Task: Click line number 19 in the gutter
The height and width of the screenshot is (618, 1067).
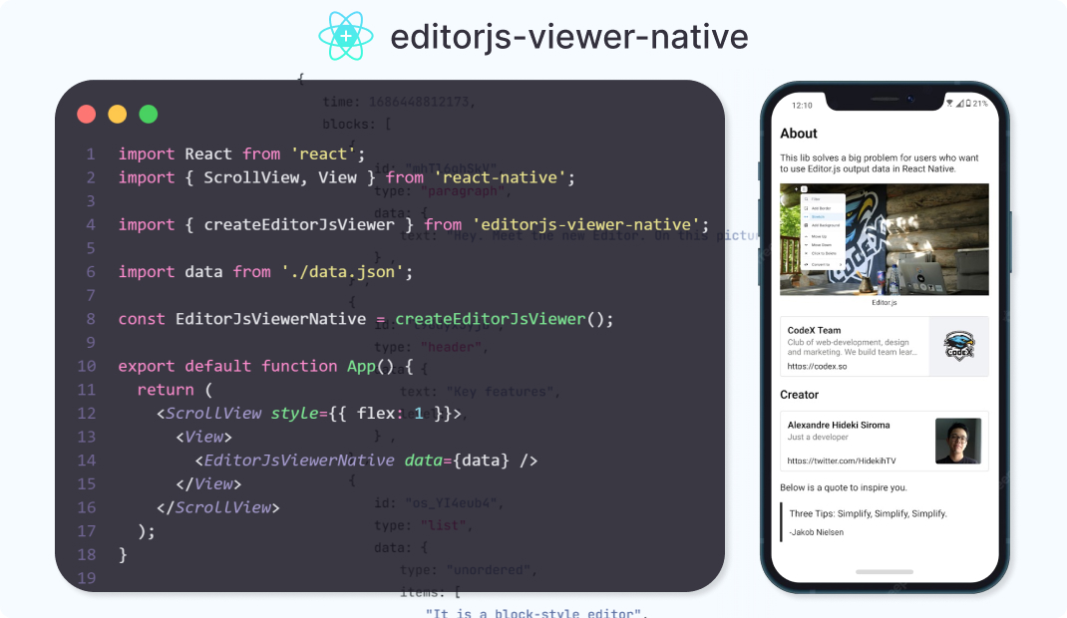Action: [x=87, y=578]
